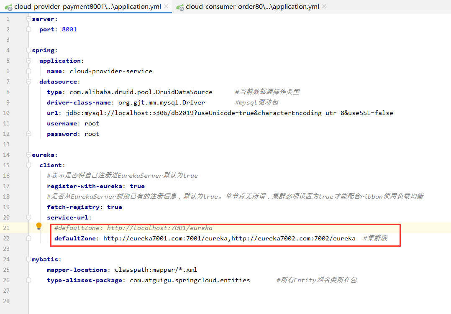This screenshot has width=451, height=314.
Task: Fold the datasource section
Action: pyautogui.click(x=28, y=82)
